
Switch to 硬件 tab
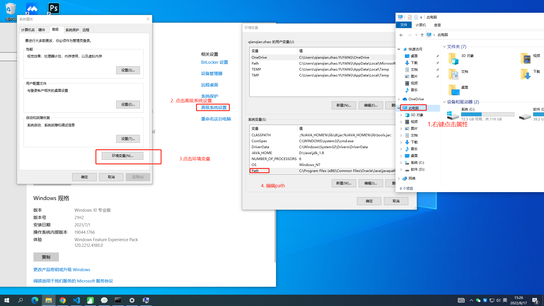tap(42, 30)
